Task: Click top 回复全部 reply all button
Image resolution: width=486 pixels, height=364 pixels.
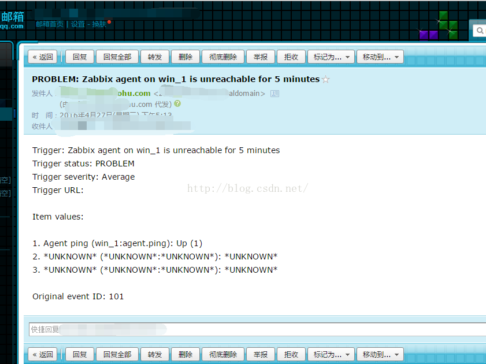Action: click(x=117, y=57)
